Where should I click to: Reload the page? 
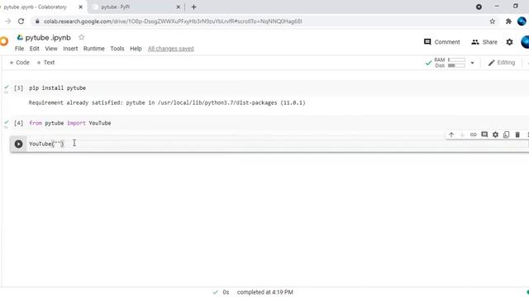(21, 21)
